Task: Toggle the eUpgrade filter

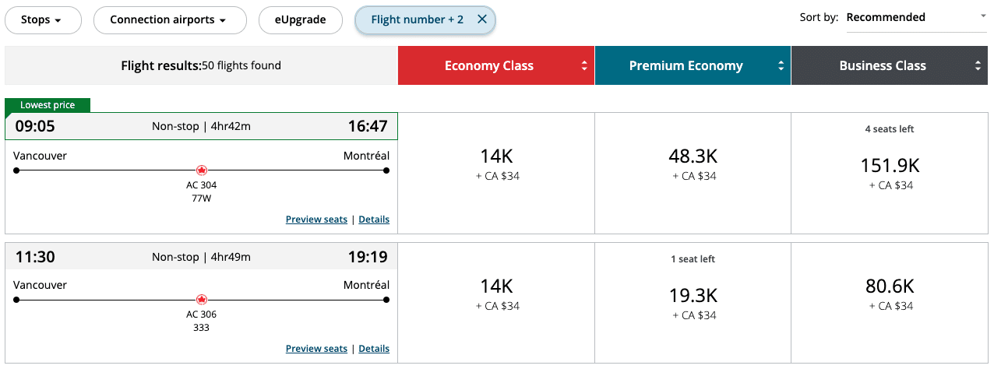Action: 300,20
